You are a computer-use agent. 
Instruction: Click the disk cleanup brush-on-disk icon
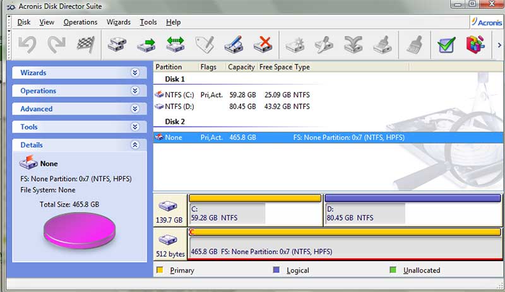point(383,44)
